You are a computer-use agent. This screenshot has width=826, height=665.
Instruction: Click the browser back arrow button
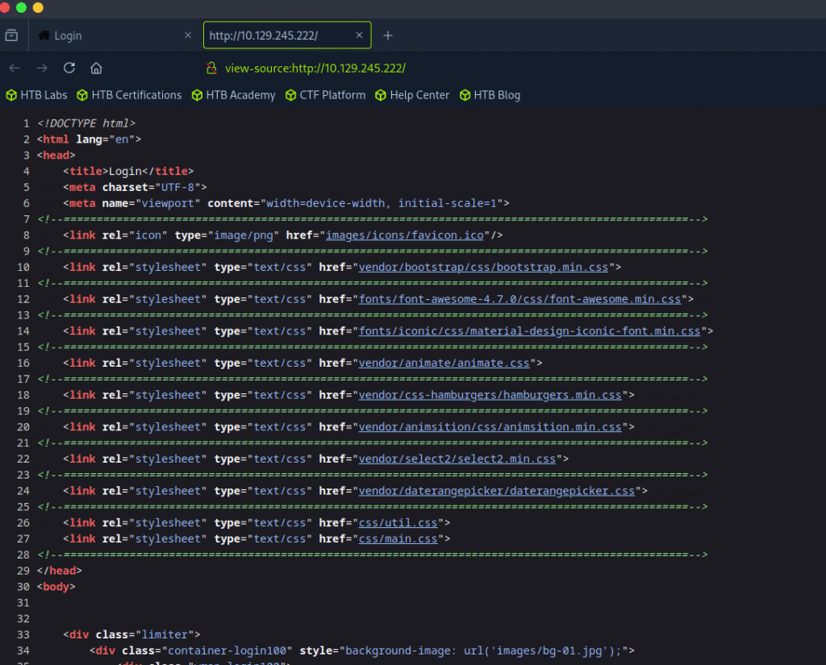coord(15,68)
